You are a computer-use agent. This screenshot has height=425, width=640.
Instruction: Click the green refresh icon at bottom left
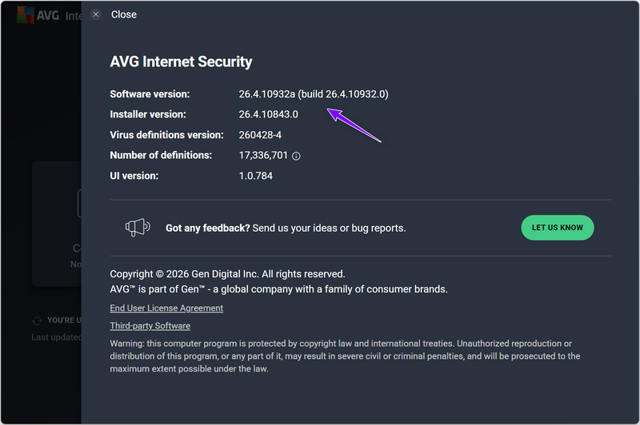point(37,320)
